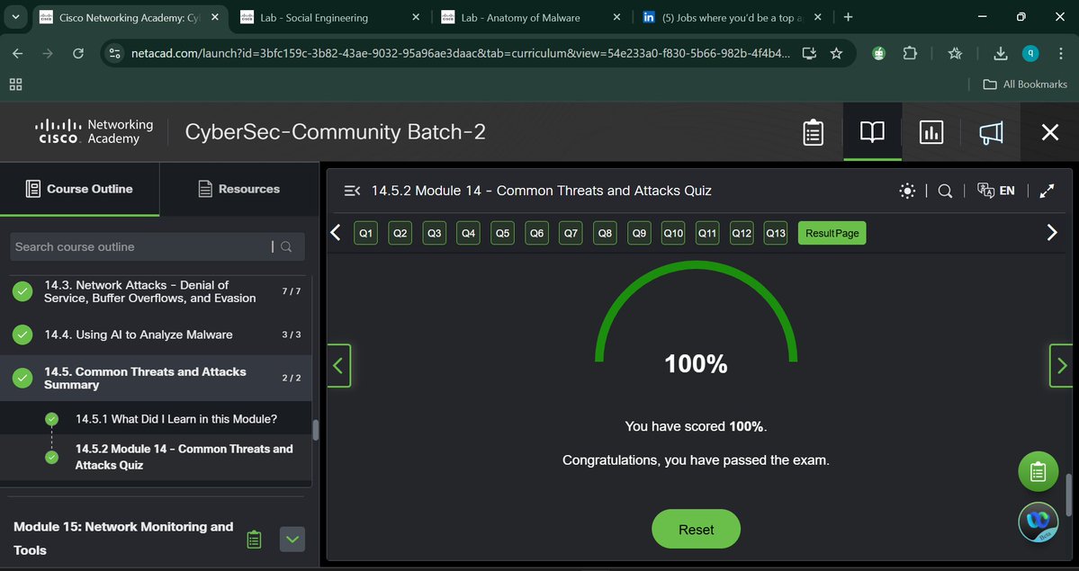Change language using the EN translate icon

996,190
